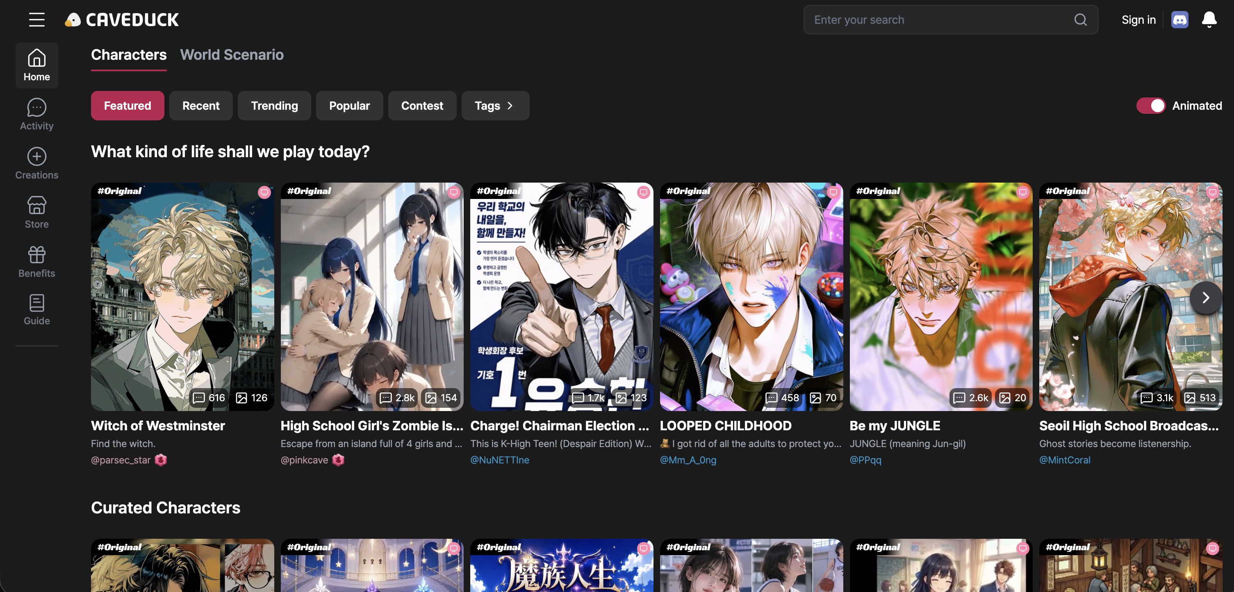The image size is (1234, 592).
Task: Open the notifications bell icon
Action: click(x=1209, y=20)
